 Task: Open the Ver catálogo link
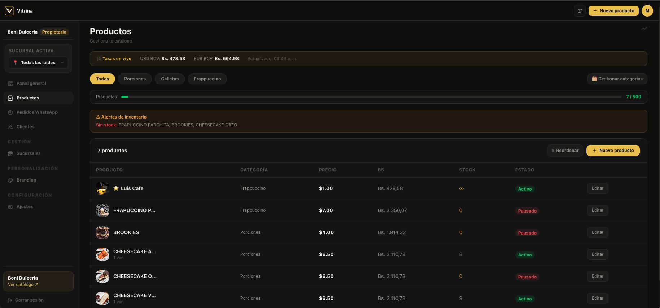coord(23,285)
